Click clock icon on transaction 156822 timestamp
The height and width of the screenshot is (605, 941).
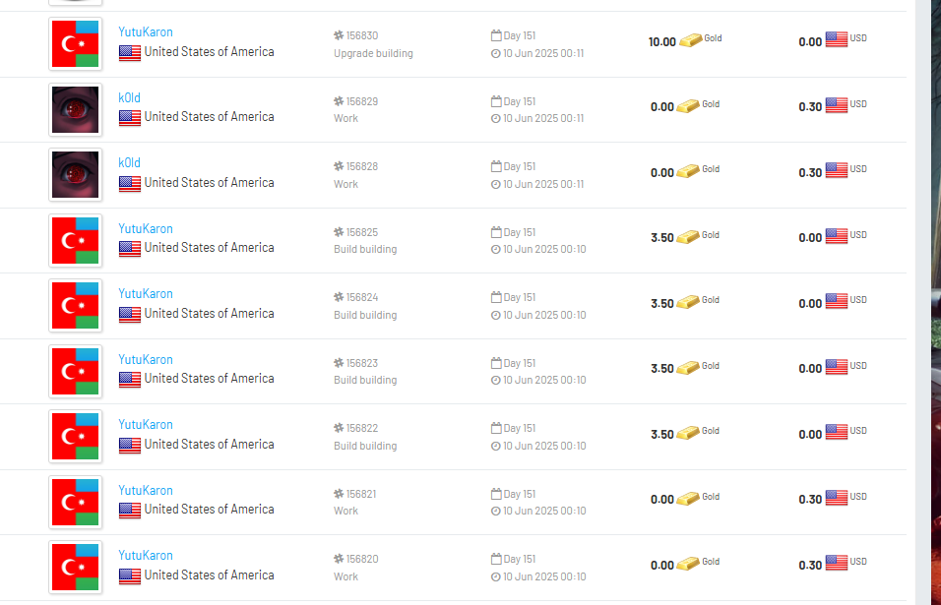click(496, 446)
